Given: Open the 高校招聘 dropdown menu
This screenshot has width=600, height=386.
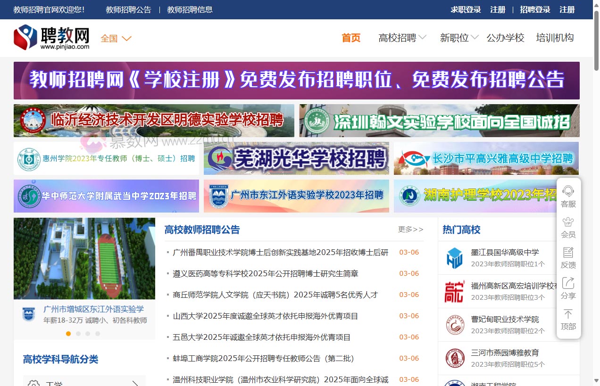Looking at the screenshot, I should click(x=398, y=38).
